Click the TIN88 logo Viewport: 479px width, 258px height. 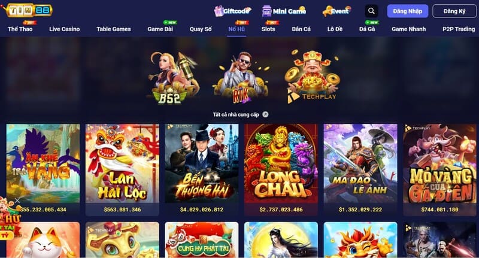[27, 10]
